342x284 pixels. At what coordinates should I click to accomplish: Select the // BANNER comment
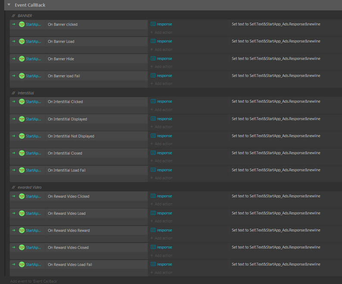22,15
